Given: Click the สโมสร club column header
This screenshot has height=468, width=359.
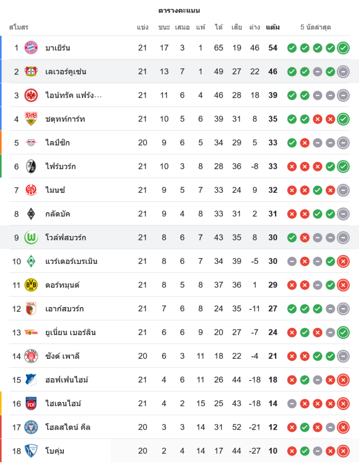Looking at the screenshot, I should point(19,27).
